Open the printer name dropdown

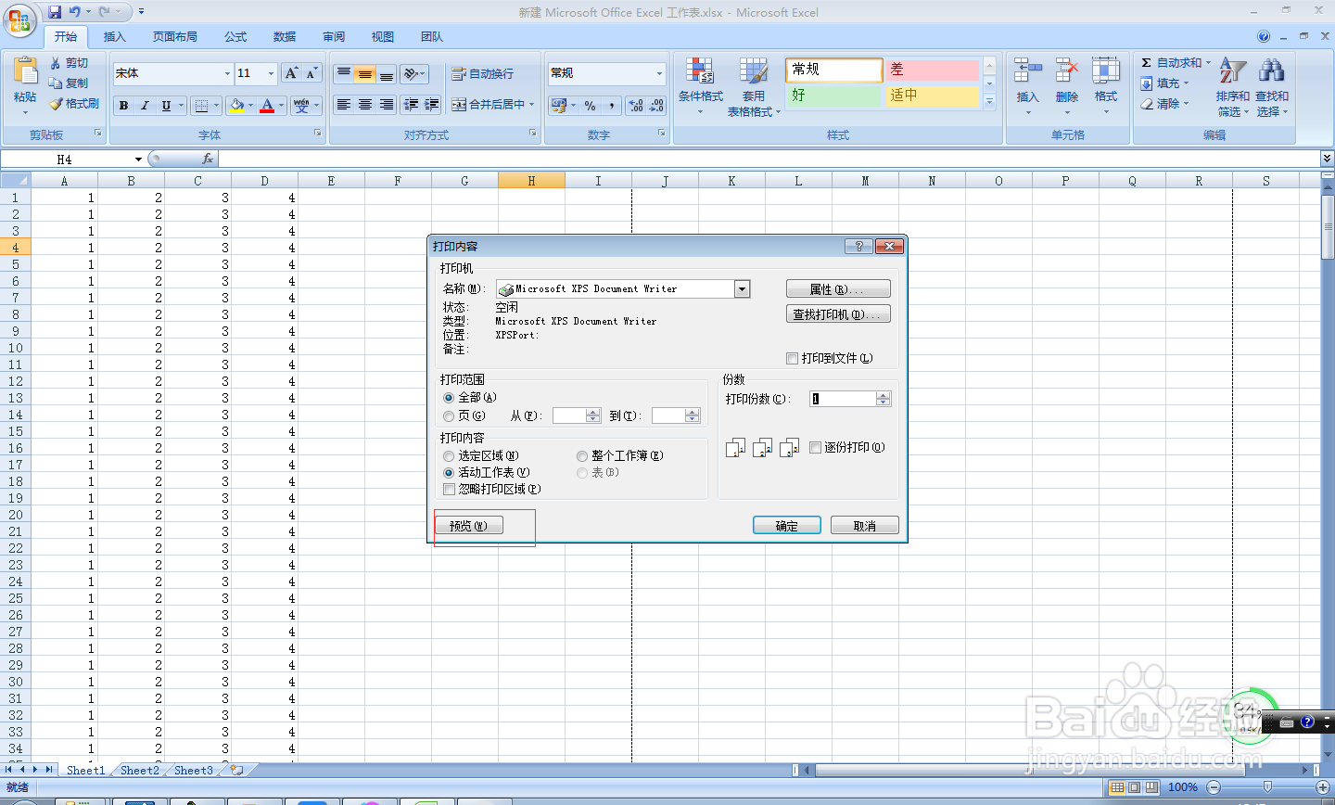click(x=742, y=289)
